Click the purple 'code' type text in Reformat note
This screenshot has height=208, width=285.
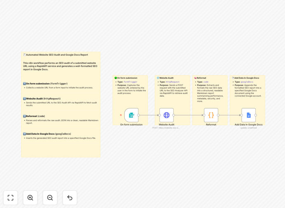[x=206, y=82]
